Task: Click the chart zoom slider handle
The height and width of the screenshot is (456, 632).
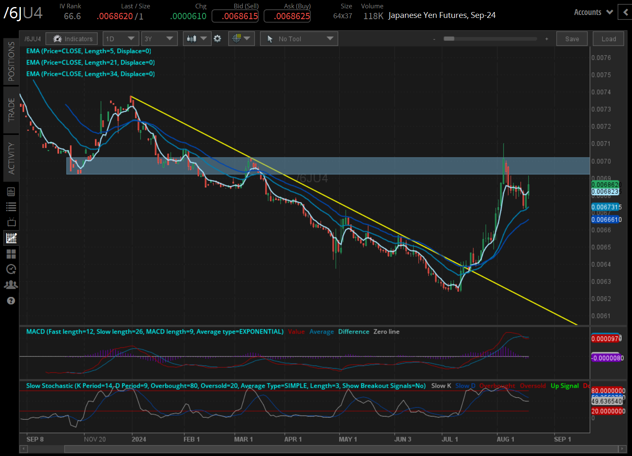Action: pyautogui.click(x=449, y=39)
